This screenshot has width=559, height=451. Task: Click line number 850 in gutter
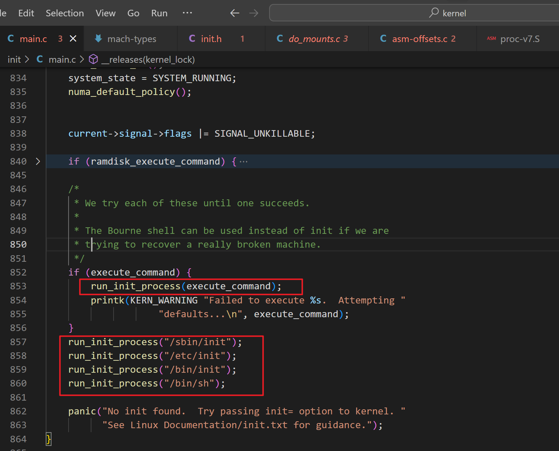tap(19, 244)
